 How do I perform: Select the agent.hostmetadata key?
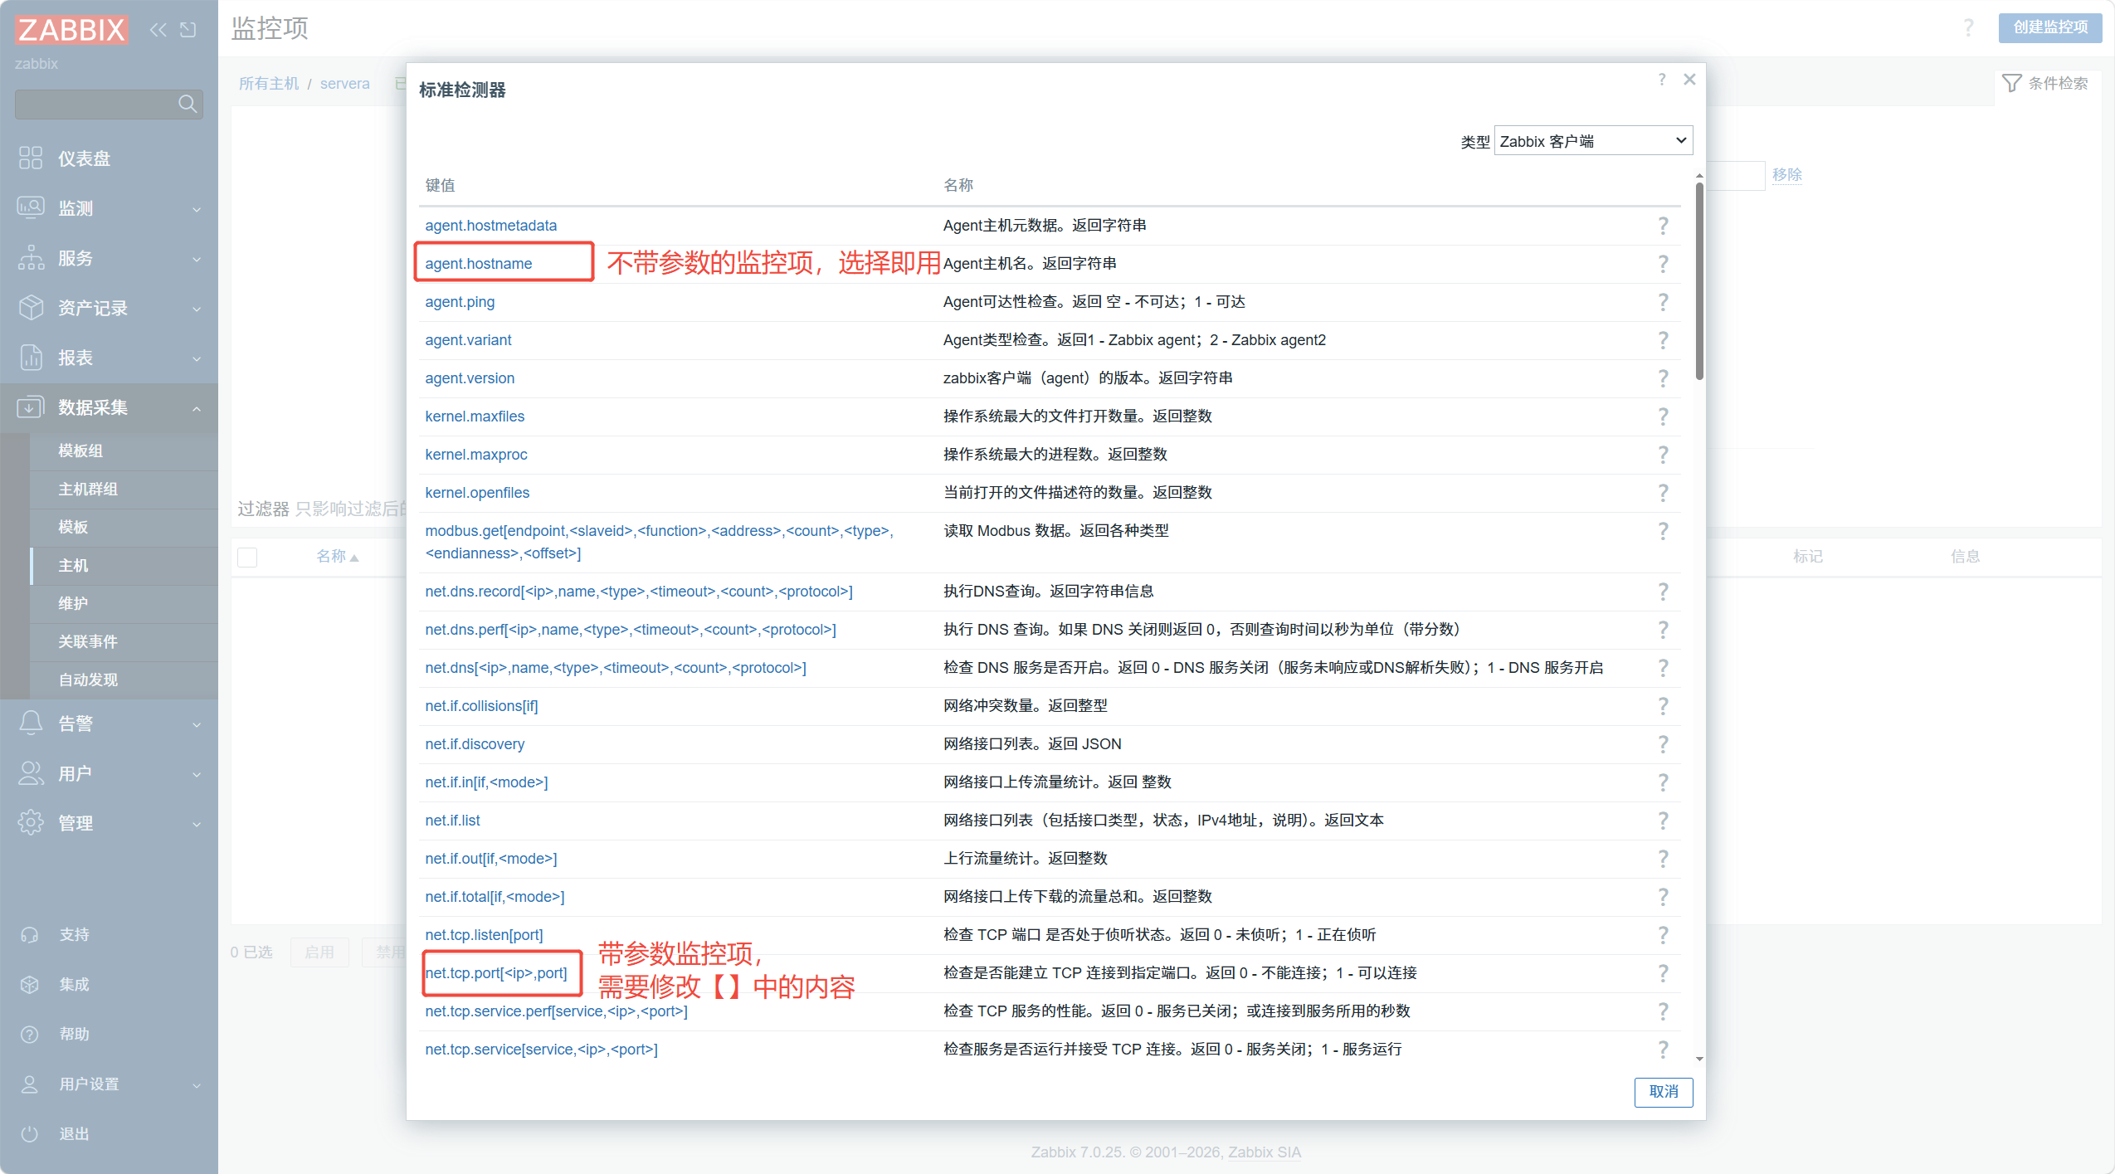pyautogui.click(x=491, y=226)
